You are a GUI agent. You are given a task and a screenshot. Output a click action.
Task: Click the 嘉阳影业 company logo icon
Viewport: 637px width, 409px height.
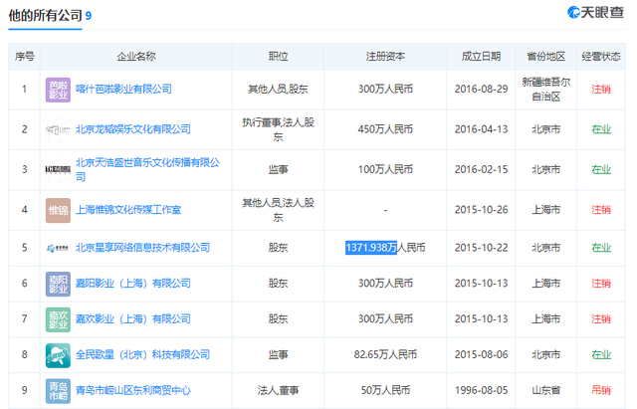pyautogui.click(x=58, y=284)
